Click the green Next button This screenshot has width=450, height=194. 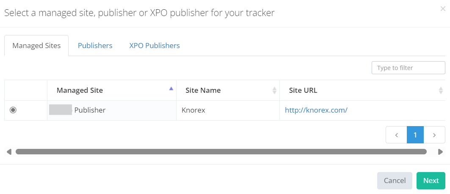[431, 181]
